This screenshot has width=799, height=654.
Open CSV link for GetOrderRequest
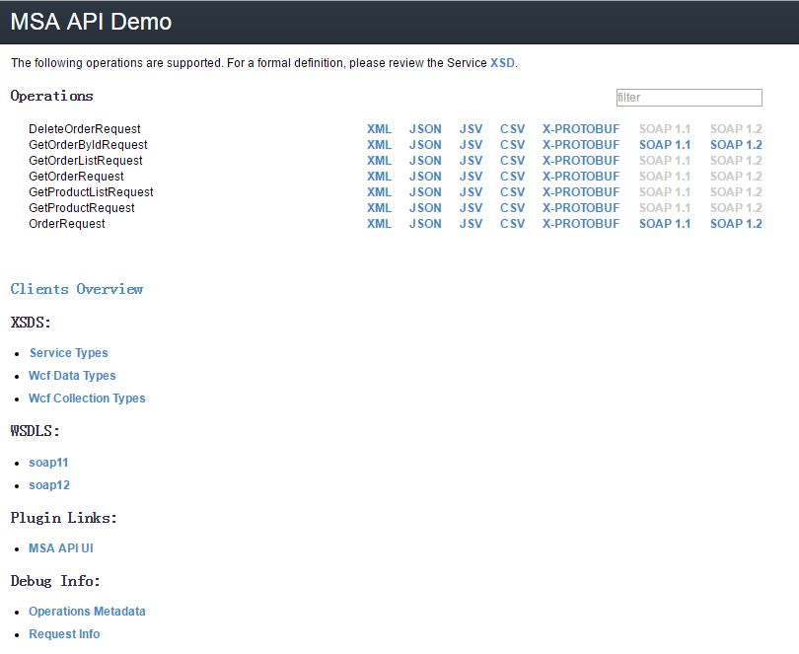point(512,177)
